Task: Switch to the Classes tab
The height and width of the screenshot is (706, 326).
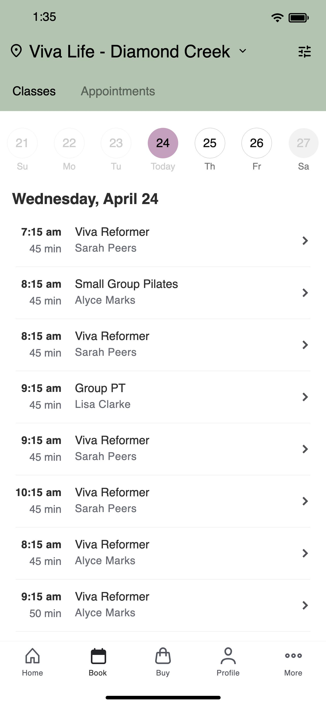Action: pos(34,91)
